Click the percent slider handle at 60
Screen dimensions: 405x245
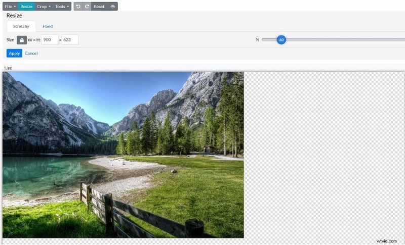point(281,40)
